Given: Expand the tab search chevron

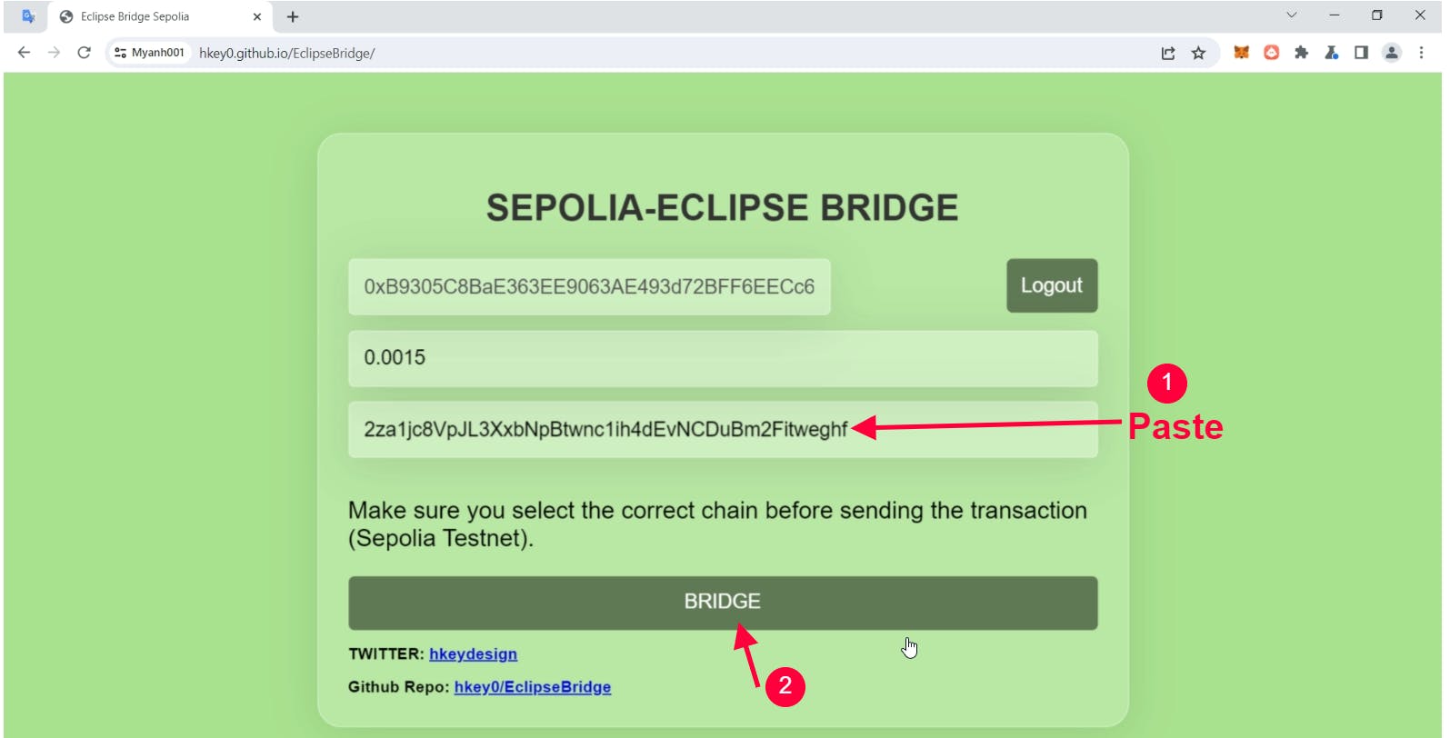Looking at the screenshot, I should [x=1291, y=15].
